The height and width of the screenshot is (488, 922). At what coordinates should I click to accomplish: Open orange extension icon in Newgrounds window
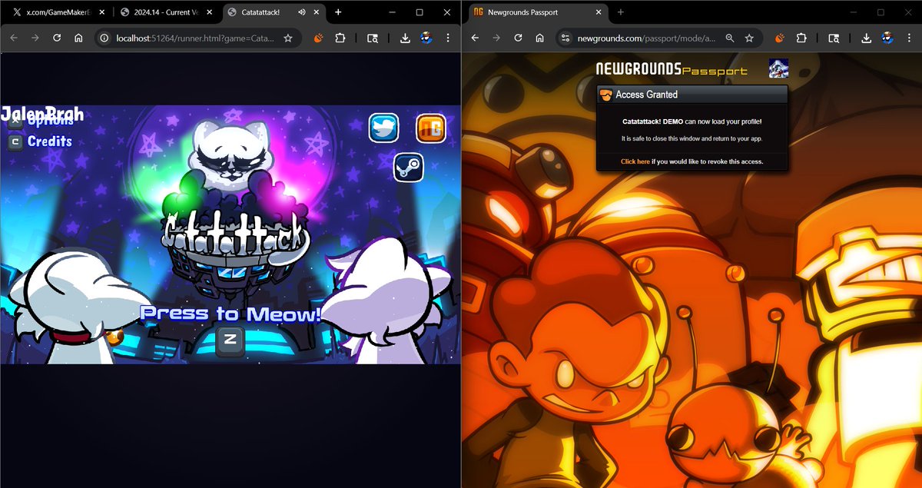(780, 38)
